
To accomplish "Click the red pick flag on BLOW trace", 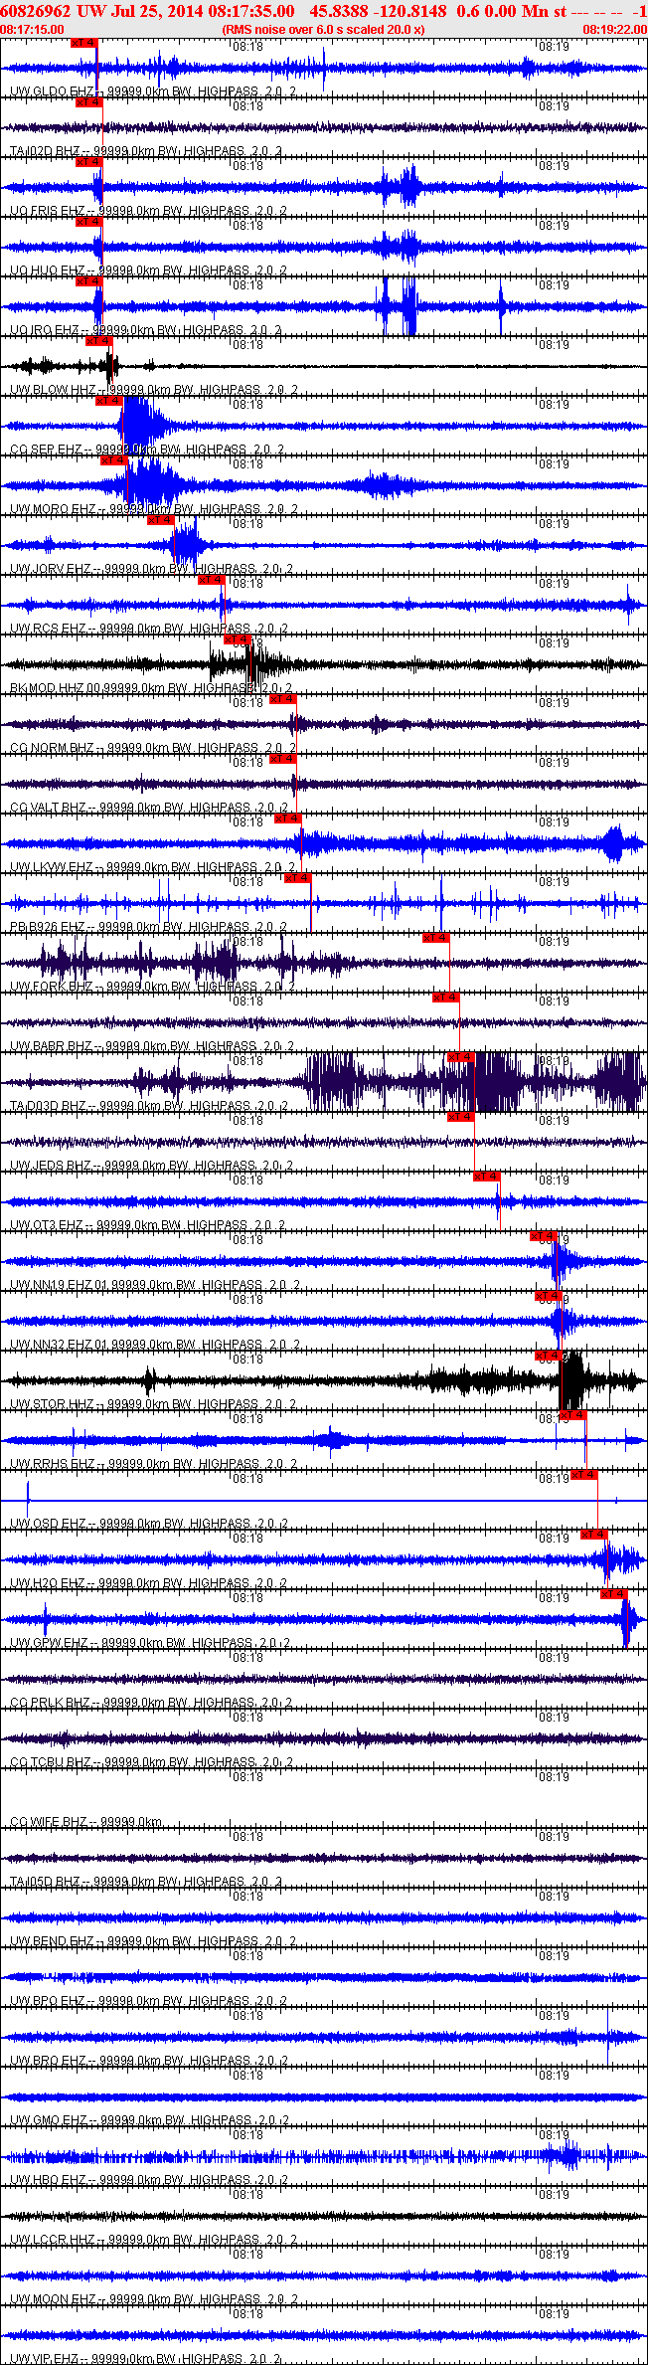I will coord(99,341).
